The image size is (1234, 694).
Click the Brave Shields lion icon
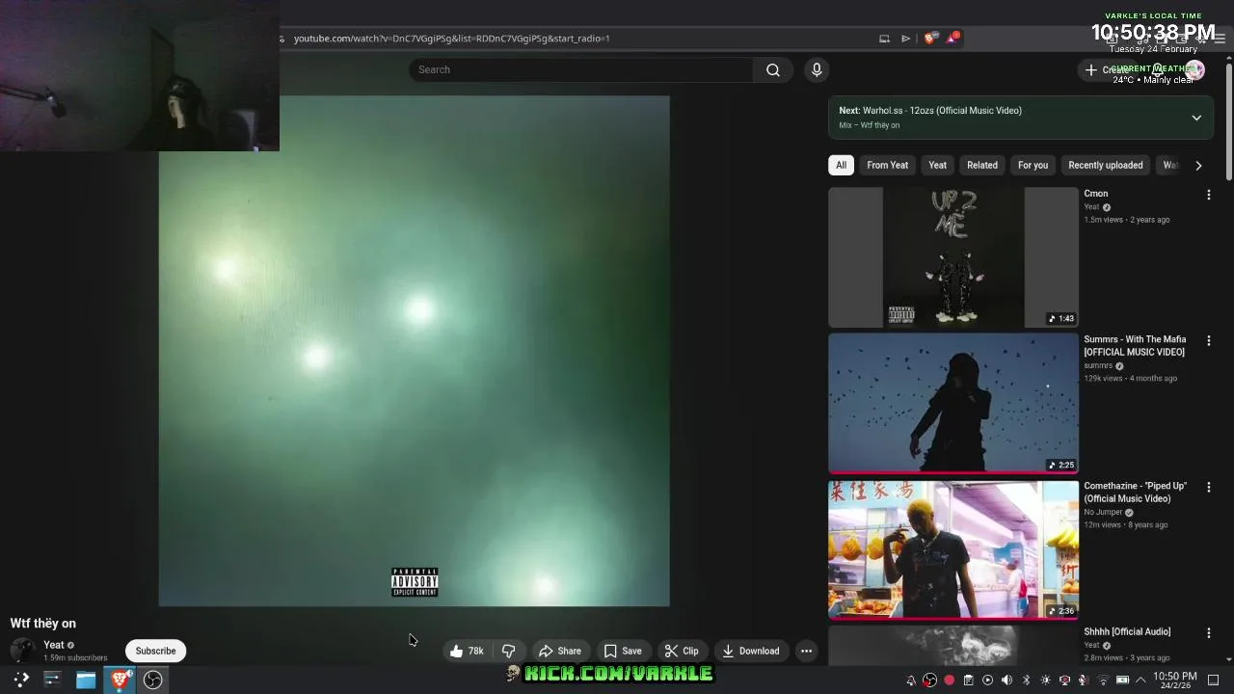point(929,39)
